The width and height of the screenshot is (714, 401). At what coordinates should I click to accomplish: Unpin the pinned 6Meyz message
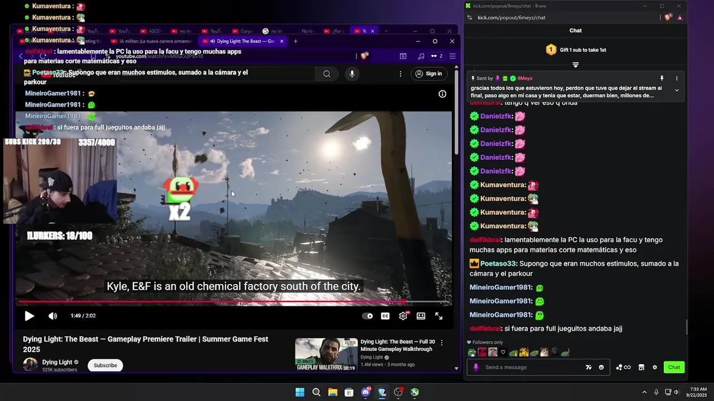662,79
